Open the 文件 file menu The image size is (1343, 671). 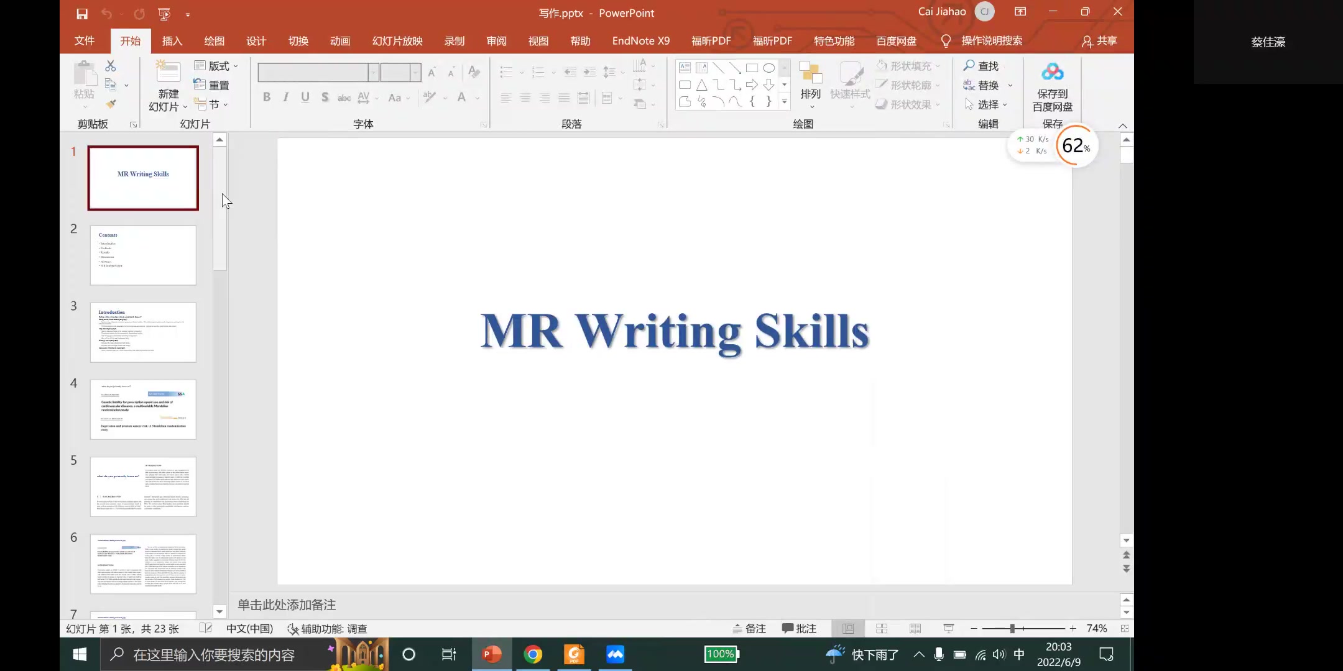85,40
